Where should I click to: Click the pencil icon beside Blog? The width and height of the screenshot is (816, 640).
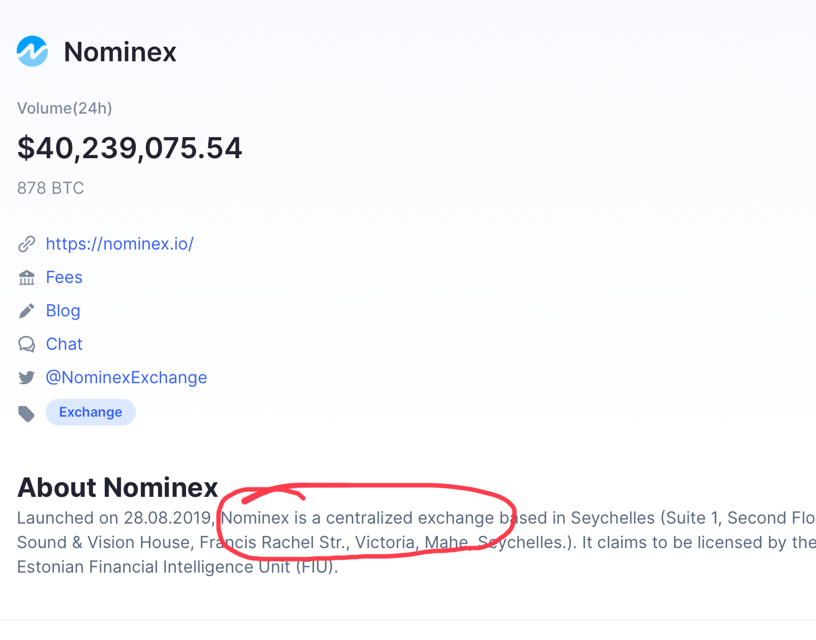27,311
